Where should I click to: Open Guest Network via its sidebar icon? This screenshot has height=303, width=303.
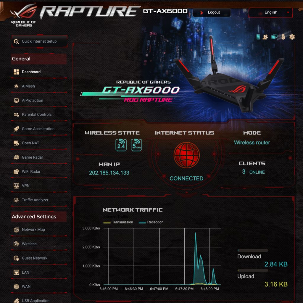pos(17,258)
